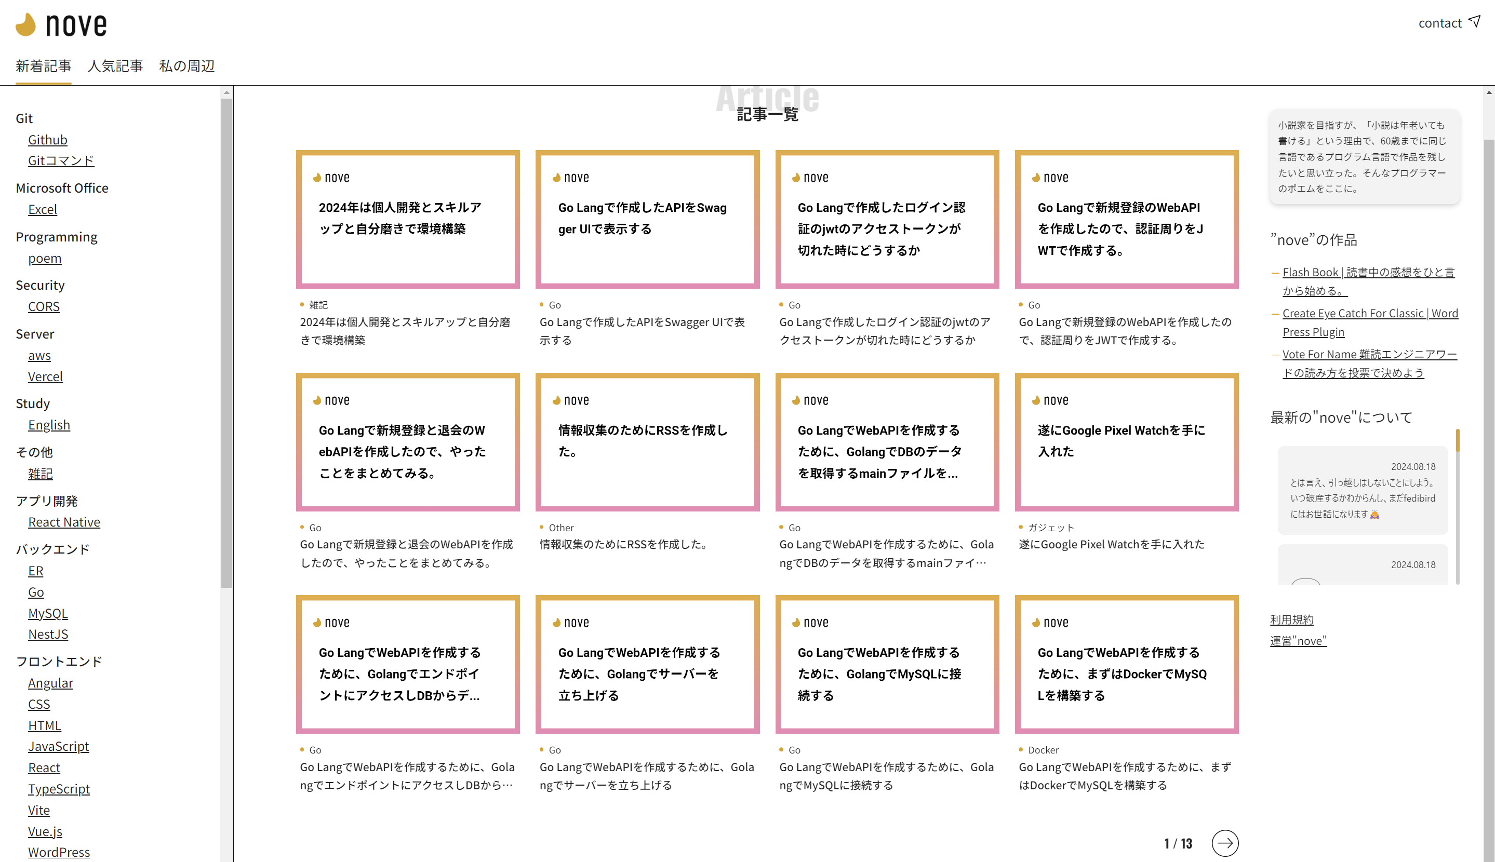Open article card about Swagger UI
The image size is (1495, 862).
[647, 219]
